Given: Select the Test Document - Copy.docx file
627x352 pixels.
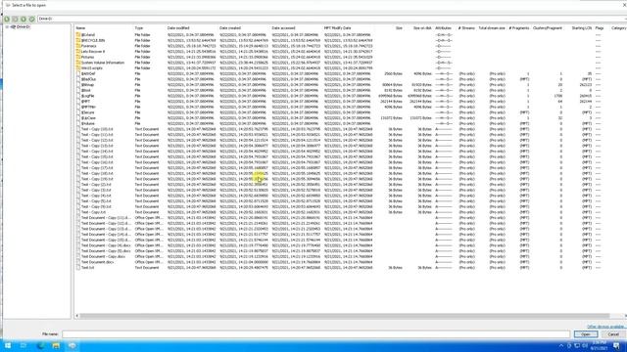Looking at the screenshot, I should click(x=103, y=256).
